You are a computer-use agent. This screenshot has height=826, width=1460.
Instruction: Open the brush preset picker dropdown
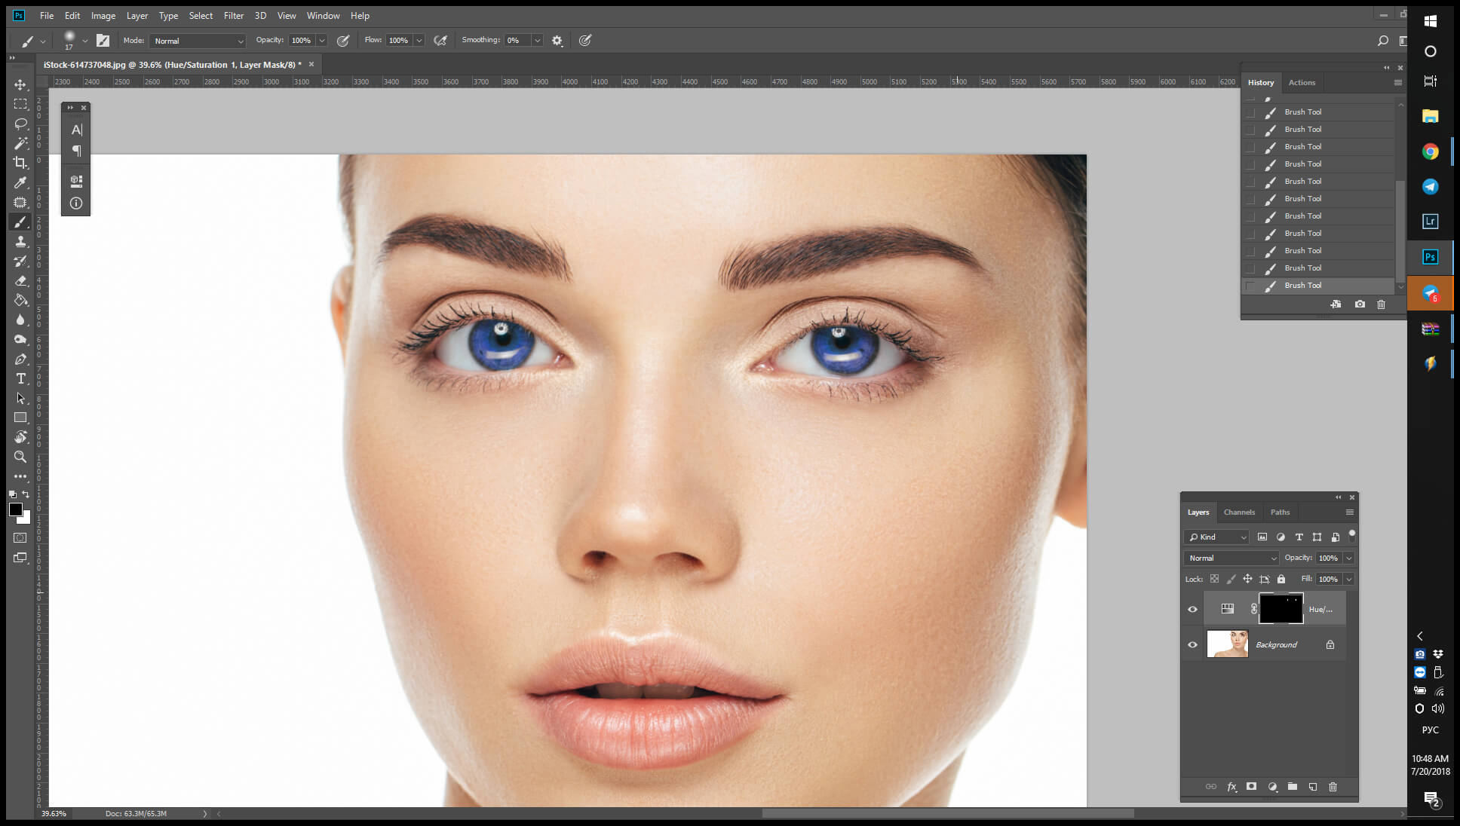(x=85, y=40)
